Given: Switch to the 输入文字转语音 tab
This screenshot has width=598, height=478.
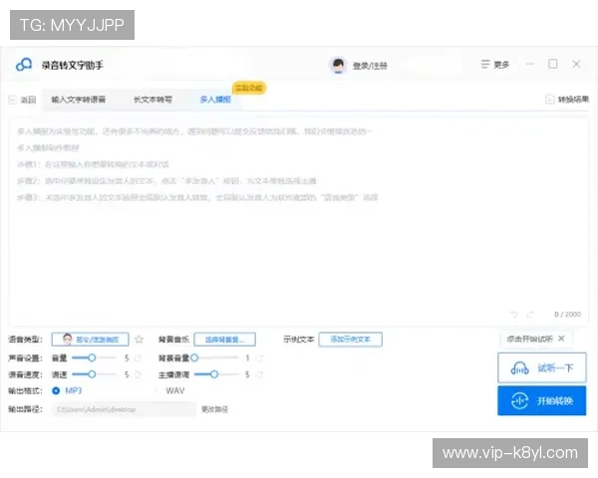Looking at the screenshot, I should coord(79,100).
